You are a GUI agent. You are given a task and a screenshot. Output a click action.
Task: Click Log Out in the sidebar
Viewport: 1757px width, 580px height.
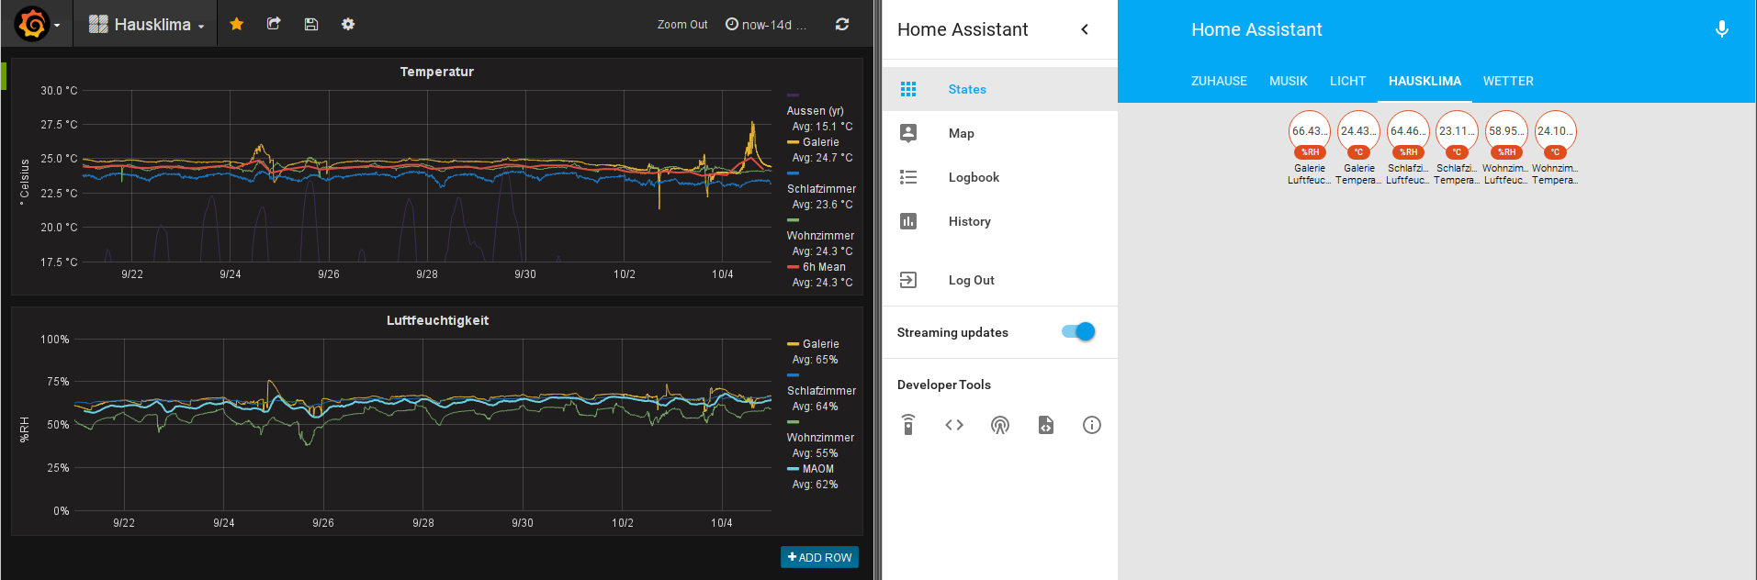pos(999,280)
